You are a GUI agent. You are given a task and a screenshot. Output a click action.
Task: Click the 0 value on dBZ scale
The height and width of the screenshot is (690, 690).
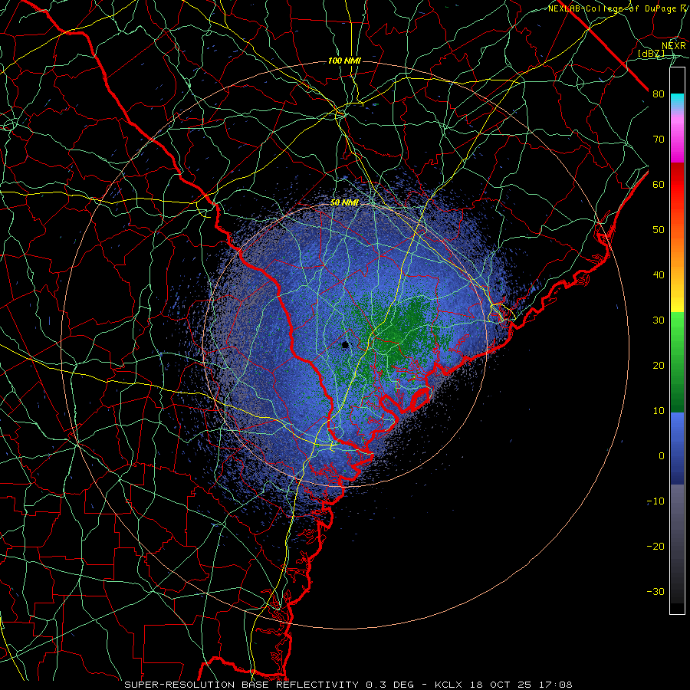point(661,456)
